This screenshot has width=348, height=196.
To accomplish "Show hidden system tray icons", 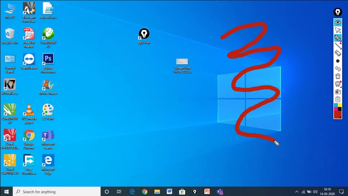I will point(297,192).
